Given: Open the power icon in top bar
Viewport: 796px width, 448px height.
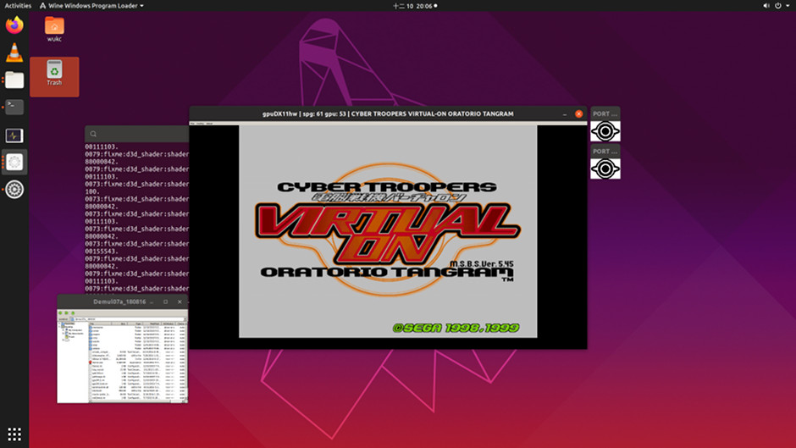Looking at the screenshot, I should click(777, 6).
